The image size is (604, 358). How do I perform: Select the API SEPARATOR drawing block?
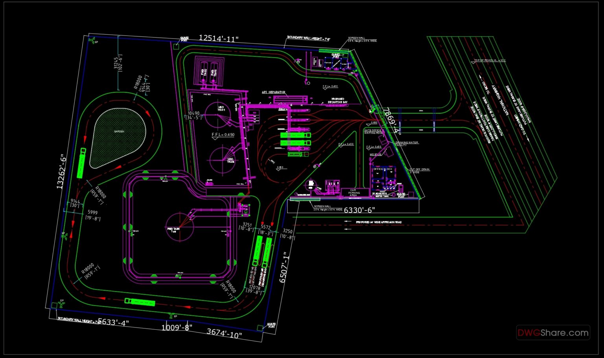(x=291, y=99)
